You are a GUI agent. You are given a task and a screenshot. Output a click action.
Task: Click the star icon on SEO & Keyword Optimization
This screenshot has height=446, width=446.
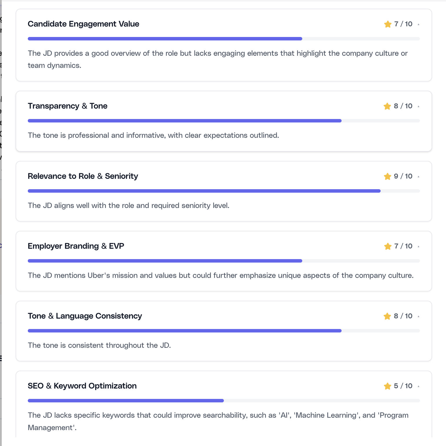(388, 386)
